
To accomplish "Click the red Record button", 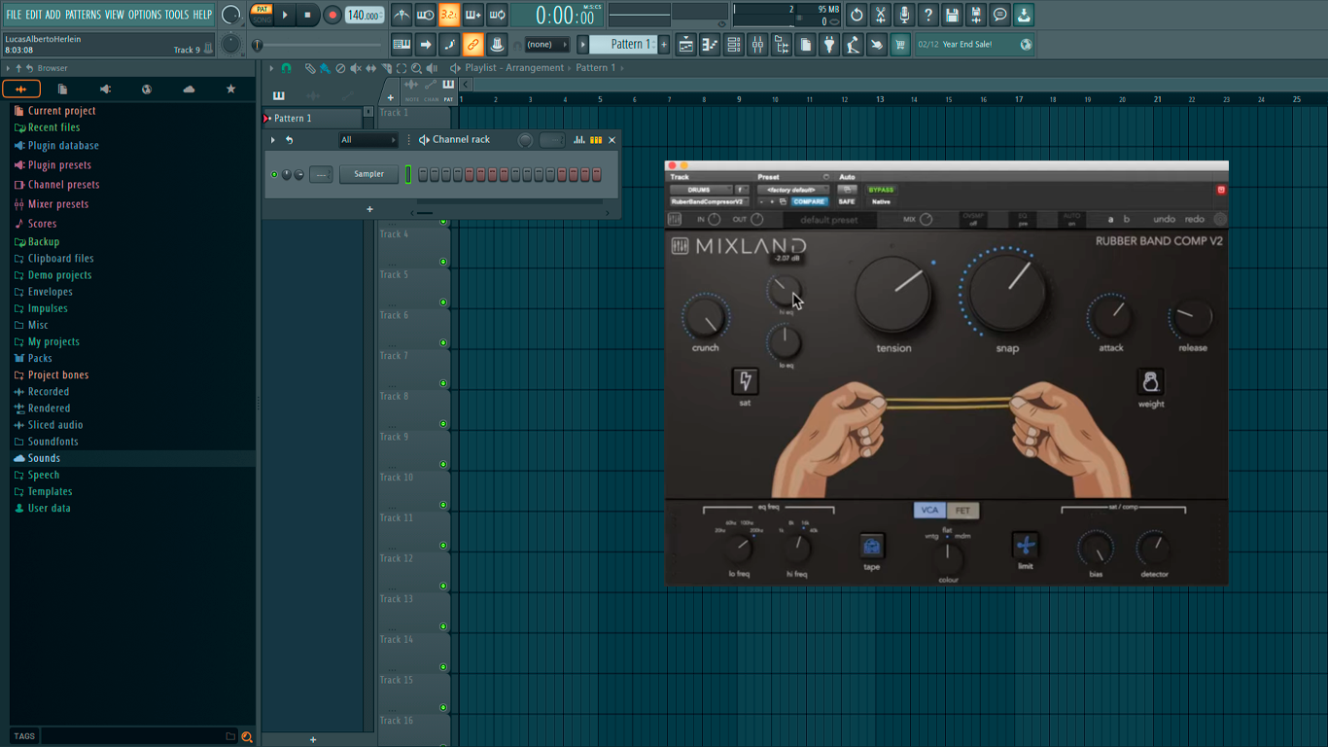I will tap(332, 15).
